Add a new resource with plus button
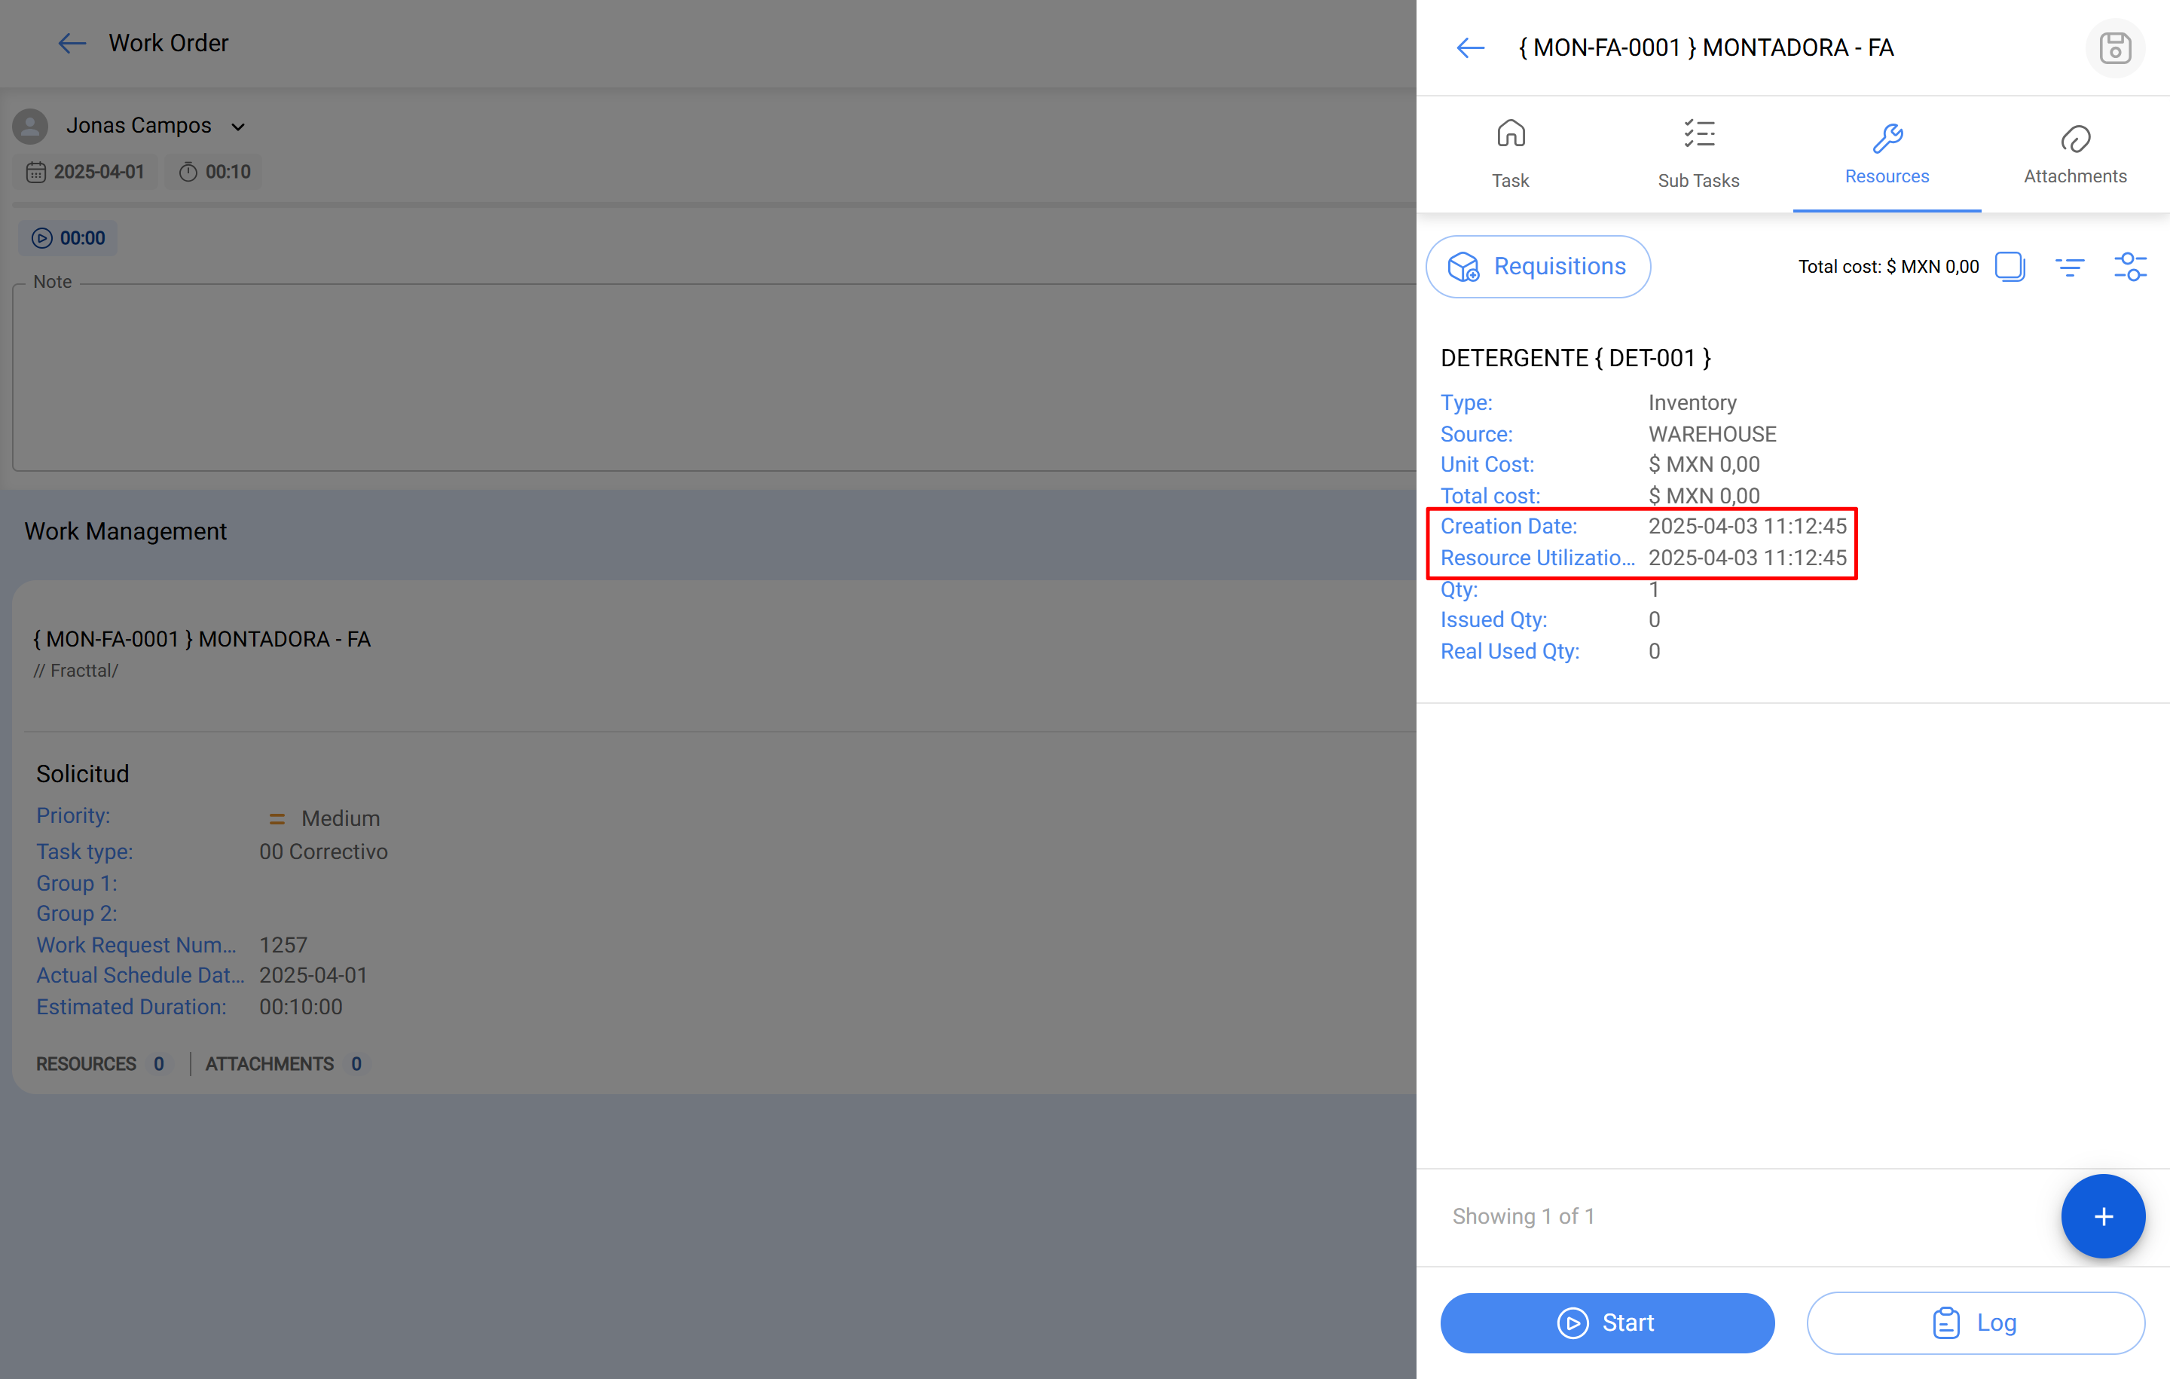This screenshot has height=1379, width=2170. (x=2103, y=1216)
